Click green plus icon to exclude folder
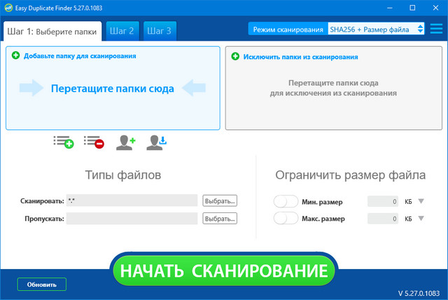 click(235, 57)
